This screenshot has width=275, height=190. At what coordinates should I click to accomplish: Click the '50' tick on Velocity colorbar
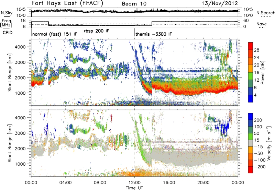tap(256, 133)
